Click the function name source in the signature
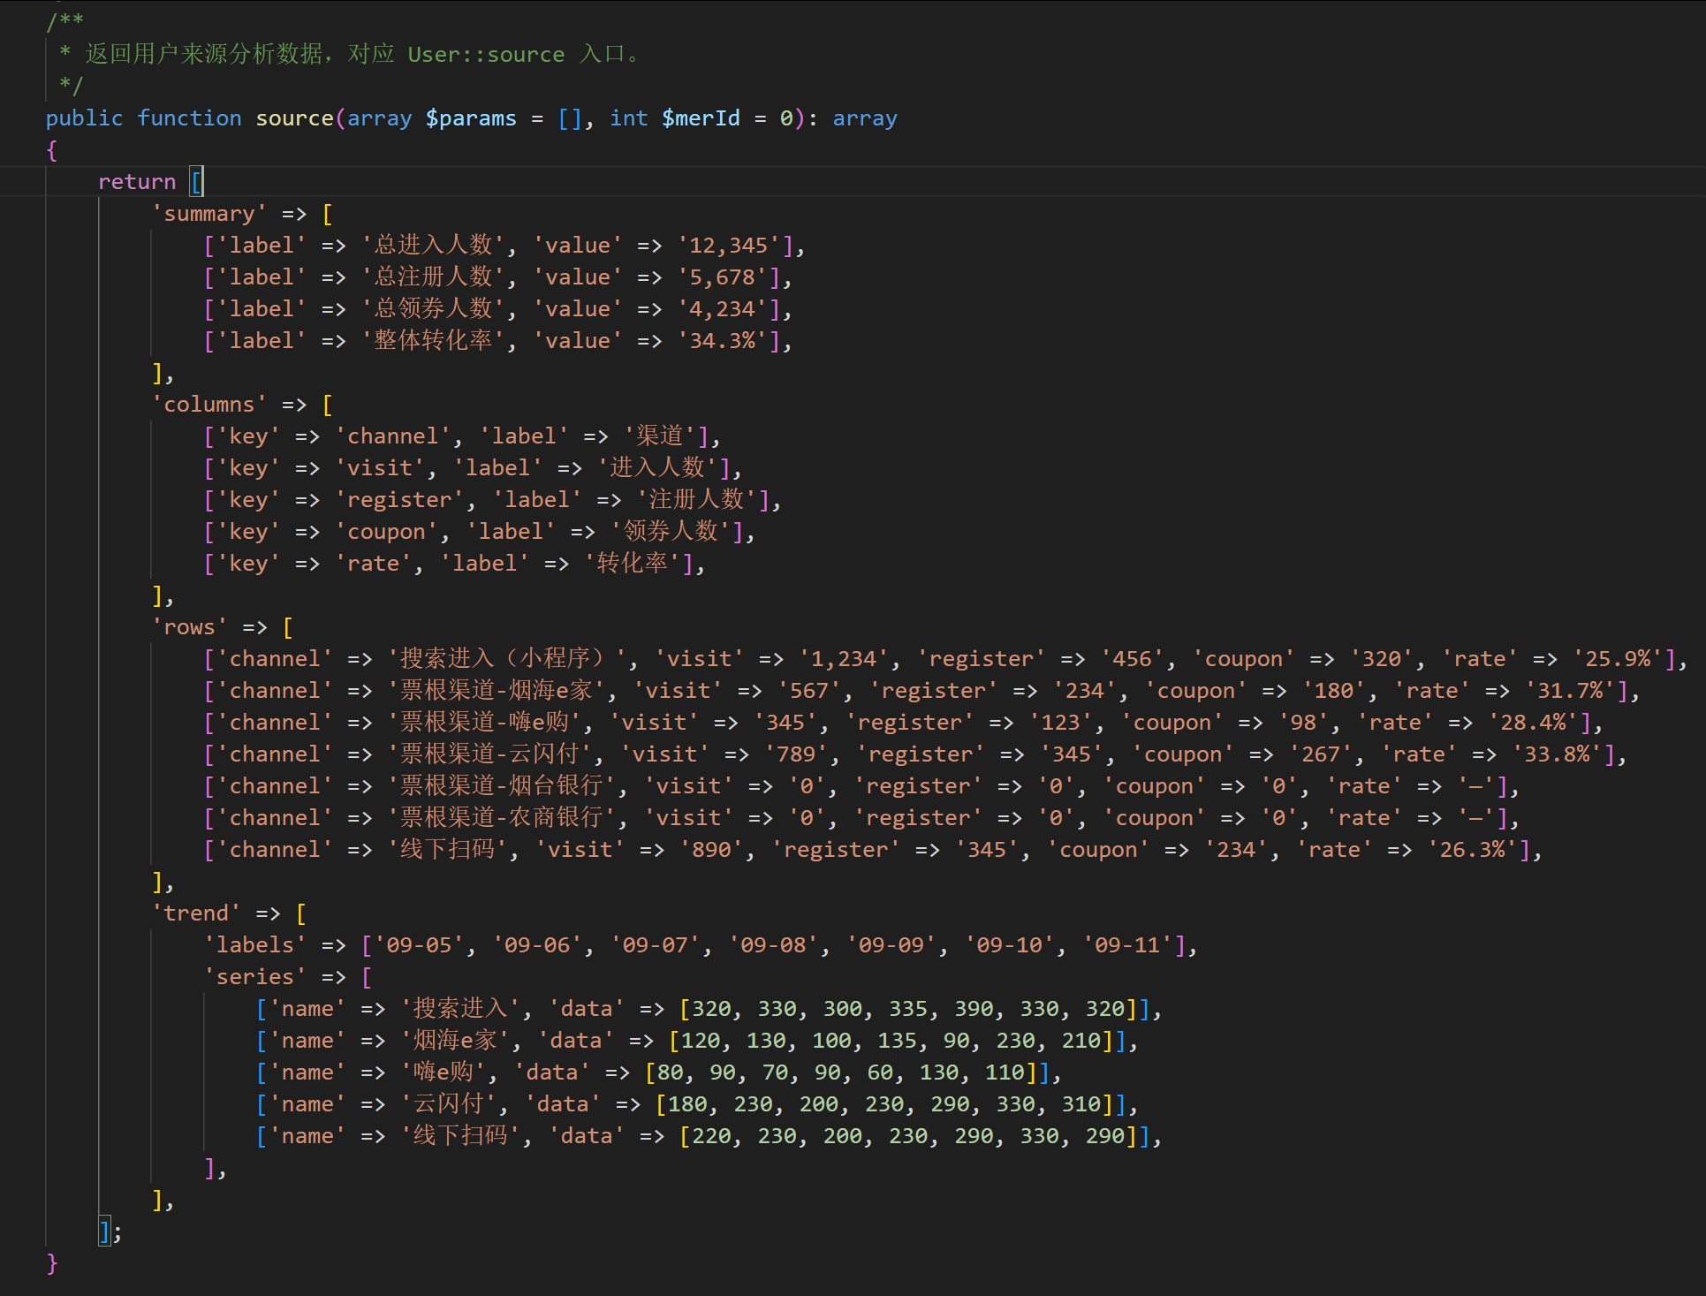 (x=295, y=118)
